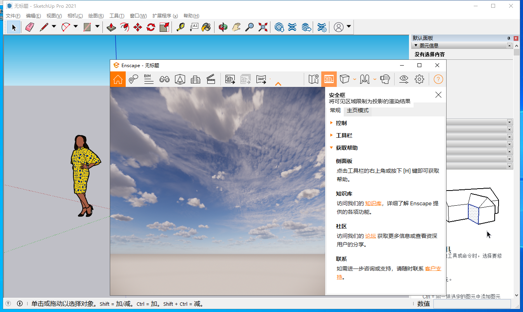
Task: Enter VR mode using the headset icon
Action: tap(385, 79)
